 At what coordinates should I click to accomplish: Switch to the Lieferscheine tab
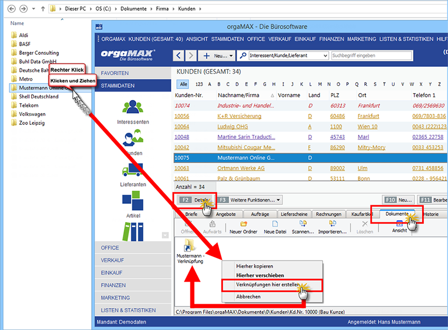tap(294, 214)
